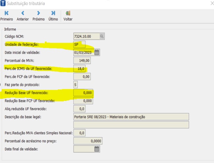Select the Unidade de federação SP field
214x163 pixels.
[79, 44]
